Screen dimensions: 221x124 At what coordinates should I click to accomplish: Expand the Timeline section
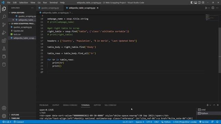22,118
